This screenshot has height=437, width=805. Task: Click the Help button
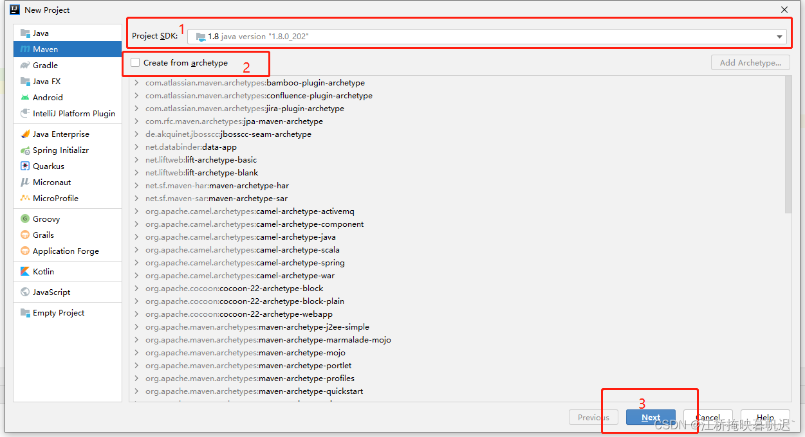(x=765, y=417)
